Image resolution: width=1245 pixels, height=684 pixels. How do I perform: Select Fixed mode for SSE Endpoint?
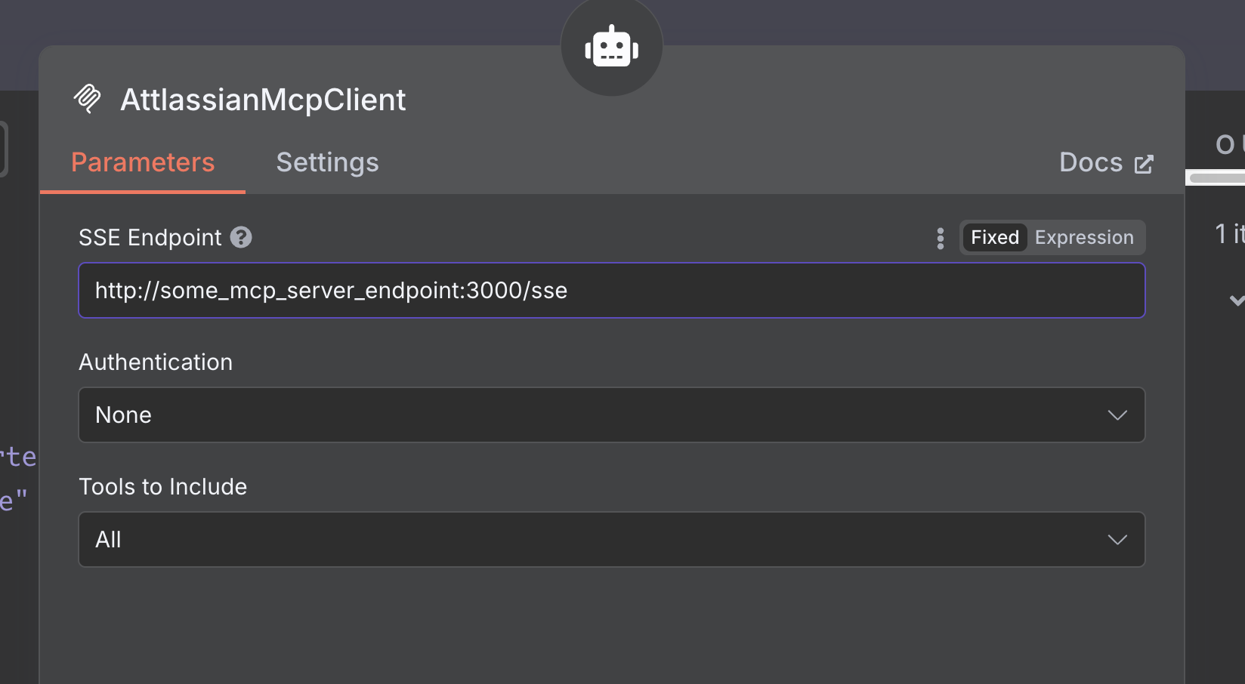point(995,237)
